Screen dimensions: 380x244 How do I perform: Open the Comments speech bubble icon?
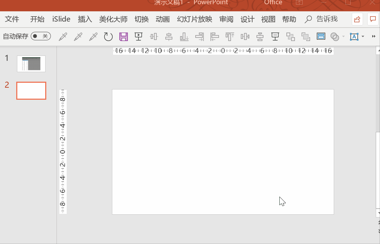pyautogui.click(x=373, y=19)
